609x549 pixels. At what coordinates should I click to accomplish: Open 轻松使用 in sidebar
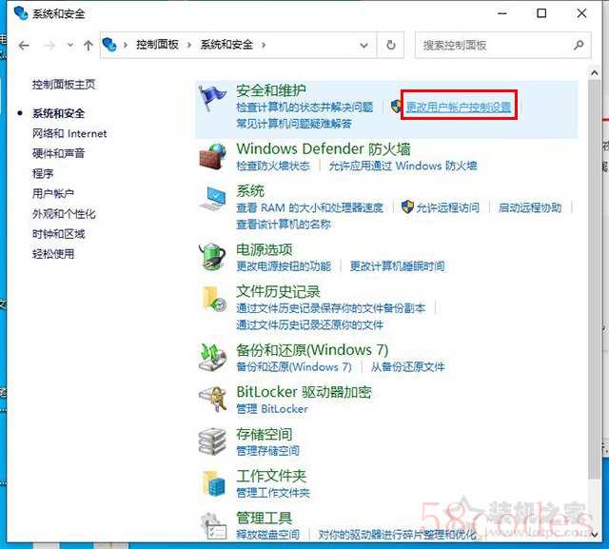53,254
